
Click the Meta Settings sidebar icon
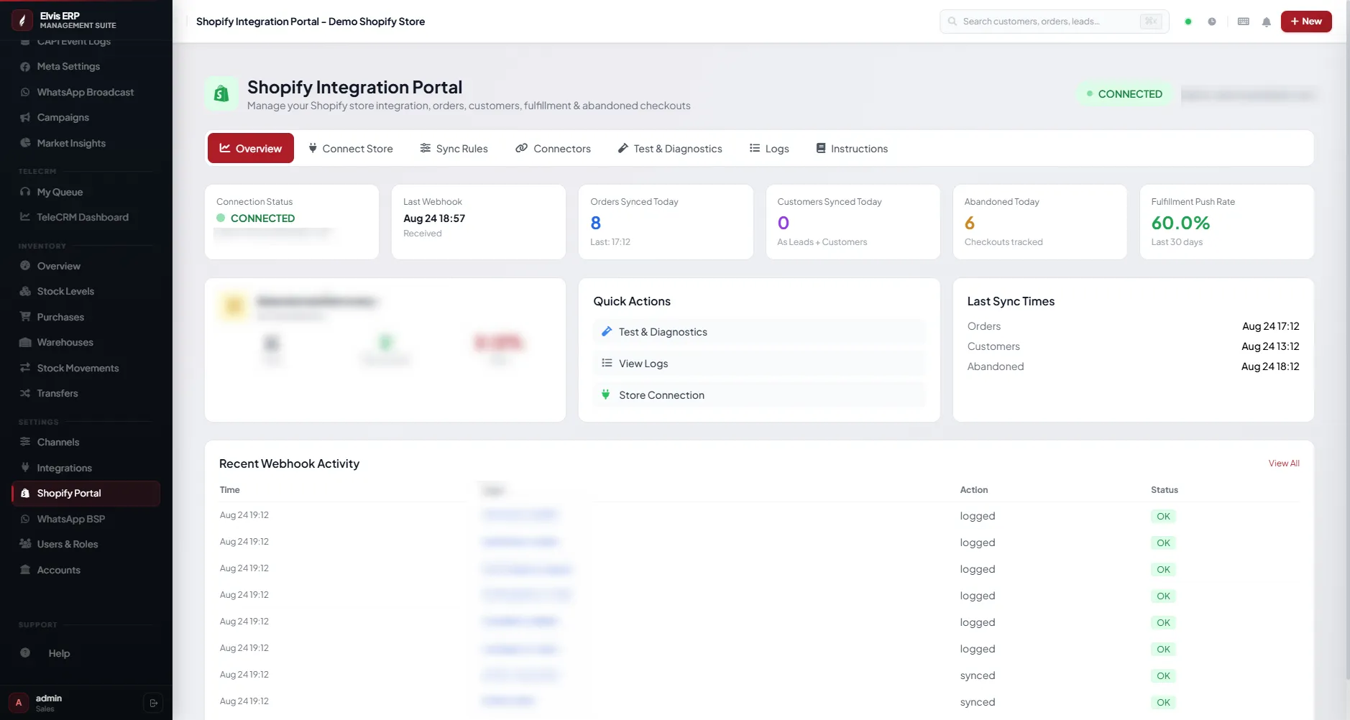pos(25,66)
